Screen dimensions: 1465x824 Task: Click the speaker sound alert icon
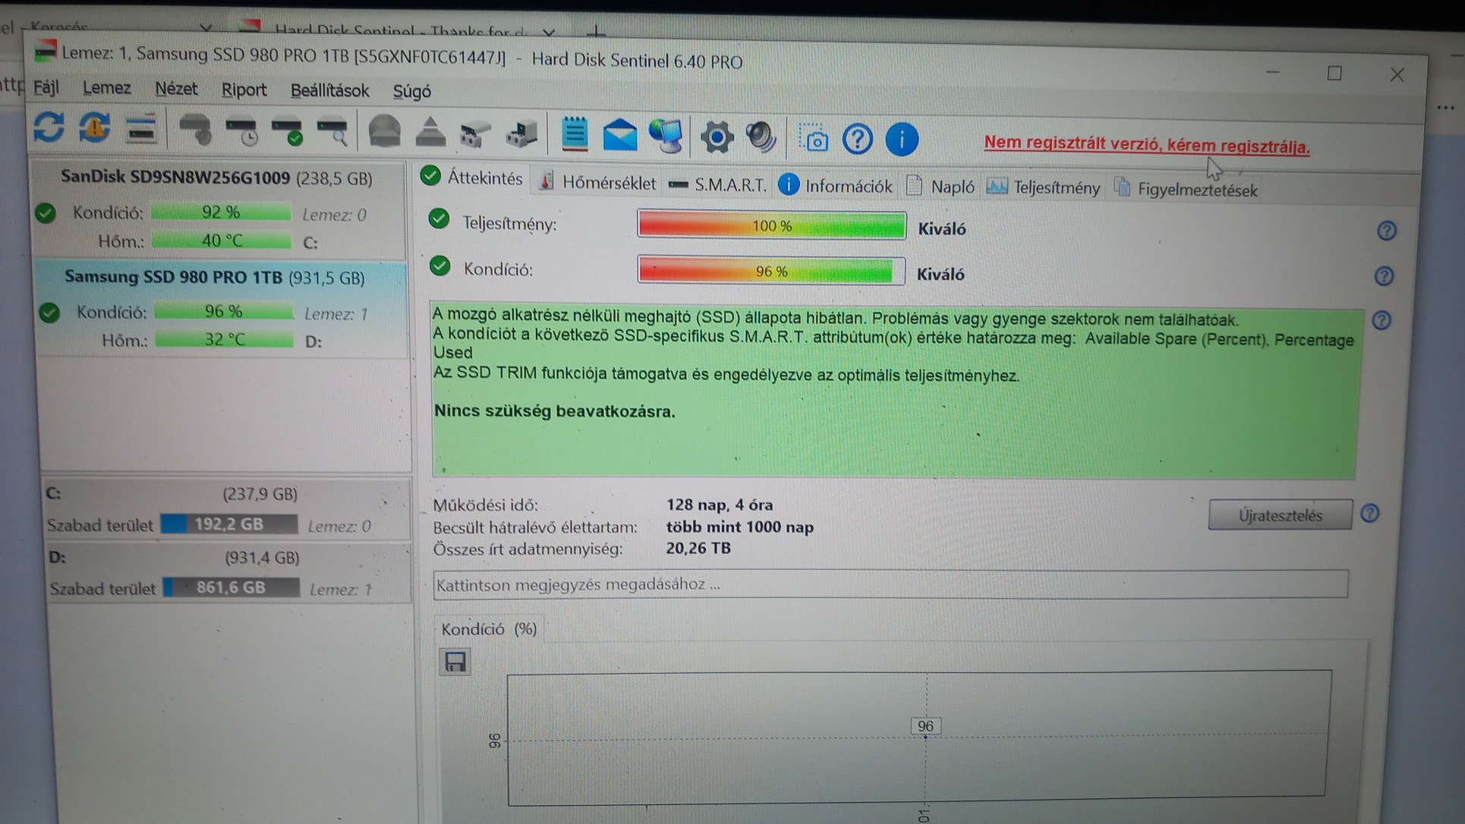[x=761, y=137]
